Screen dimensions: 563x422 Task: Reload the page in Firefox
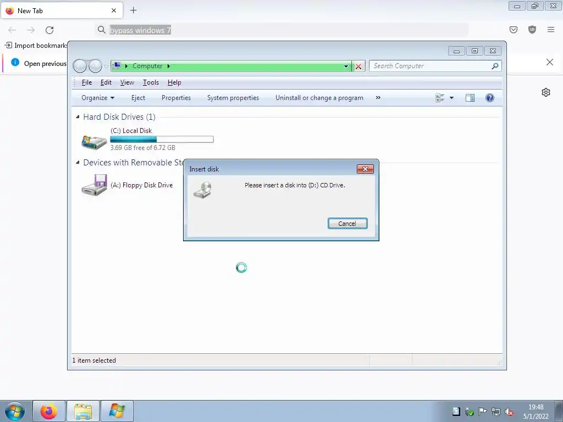pyautogui.click(x=49, y=30)
